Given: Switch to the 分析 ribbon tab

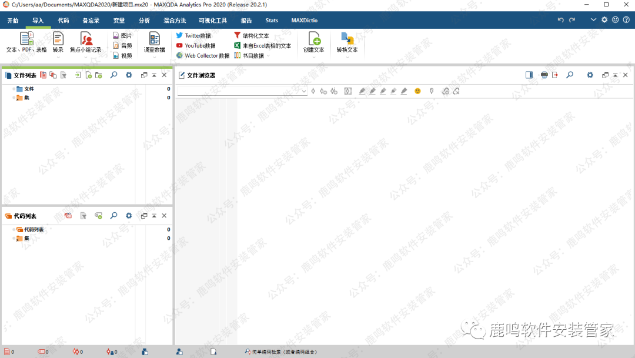Looking at the screenshot, I should tap(144, 21).
